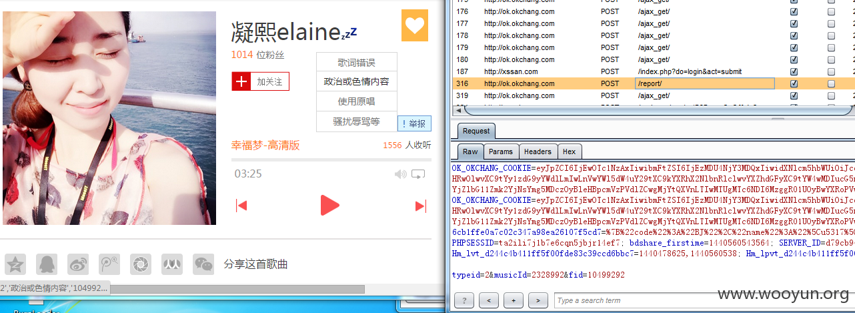Viewport: 855px width, 313px height.
Task: Click the next match '>' button
Action: point(538,301)
